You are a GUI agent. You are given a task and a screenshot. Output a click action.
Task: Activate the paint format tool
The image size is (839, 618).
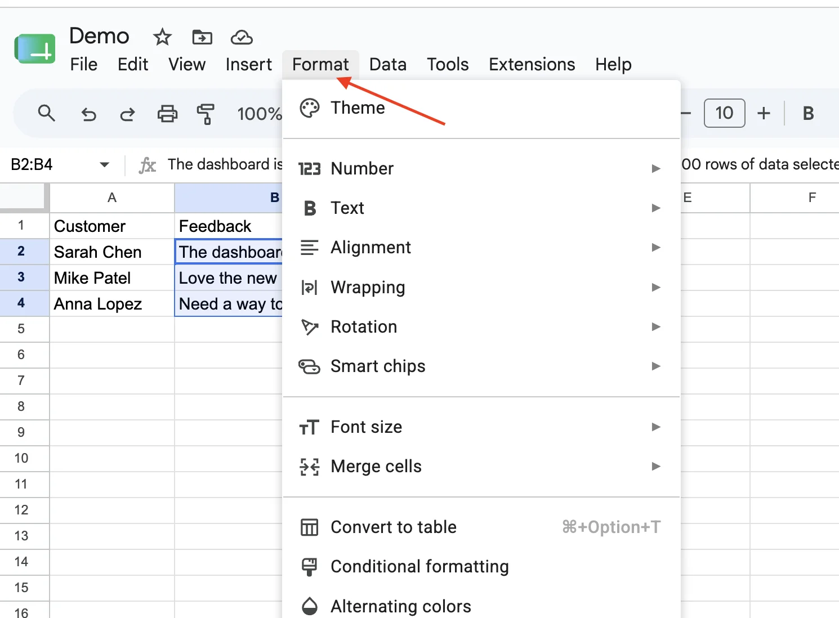(206, 114)
